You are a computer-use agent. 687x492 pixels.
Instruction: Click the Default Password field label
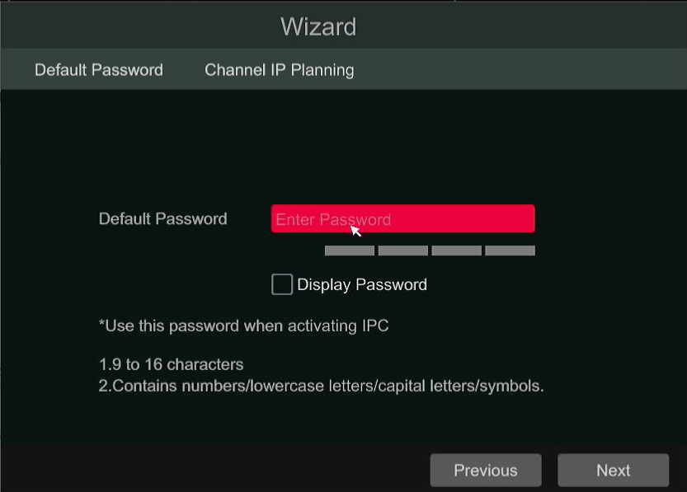(x=163, y=218)
